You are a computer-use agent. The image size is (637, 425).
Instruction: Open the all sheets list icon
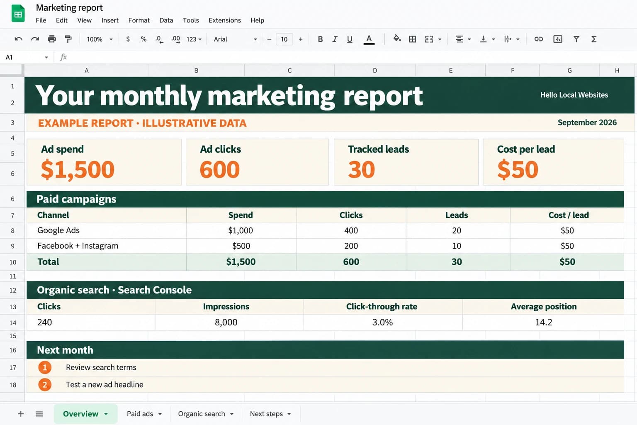(x=39, y=414)
